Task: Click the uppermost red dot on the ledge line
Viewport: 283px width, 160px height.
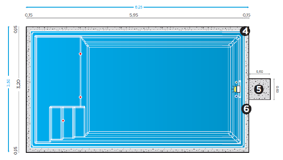Action: [80, 54]
